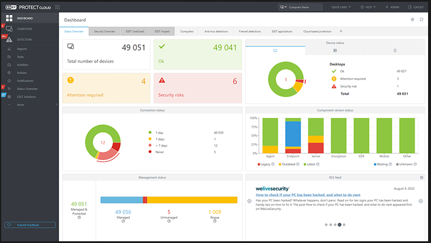Viewport: 431px width, 243px height.
Task: Open the Computers sidebar icon
Action: pyautogui.click(x=9, y=29)
